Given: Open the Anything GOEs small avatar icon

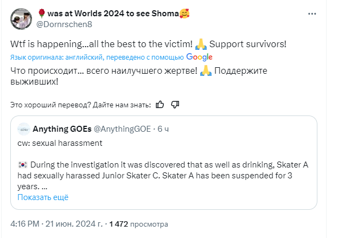Looking at the screenshot, I should coord(23,129).
